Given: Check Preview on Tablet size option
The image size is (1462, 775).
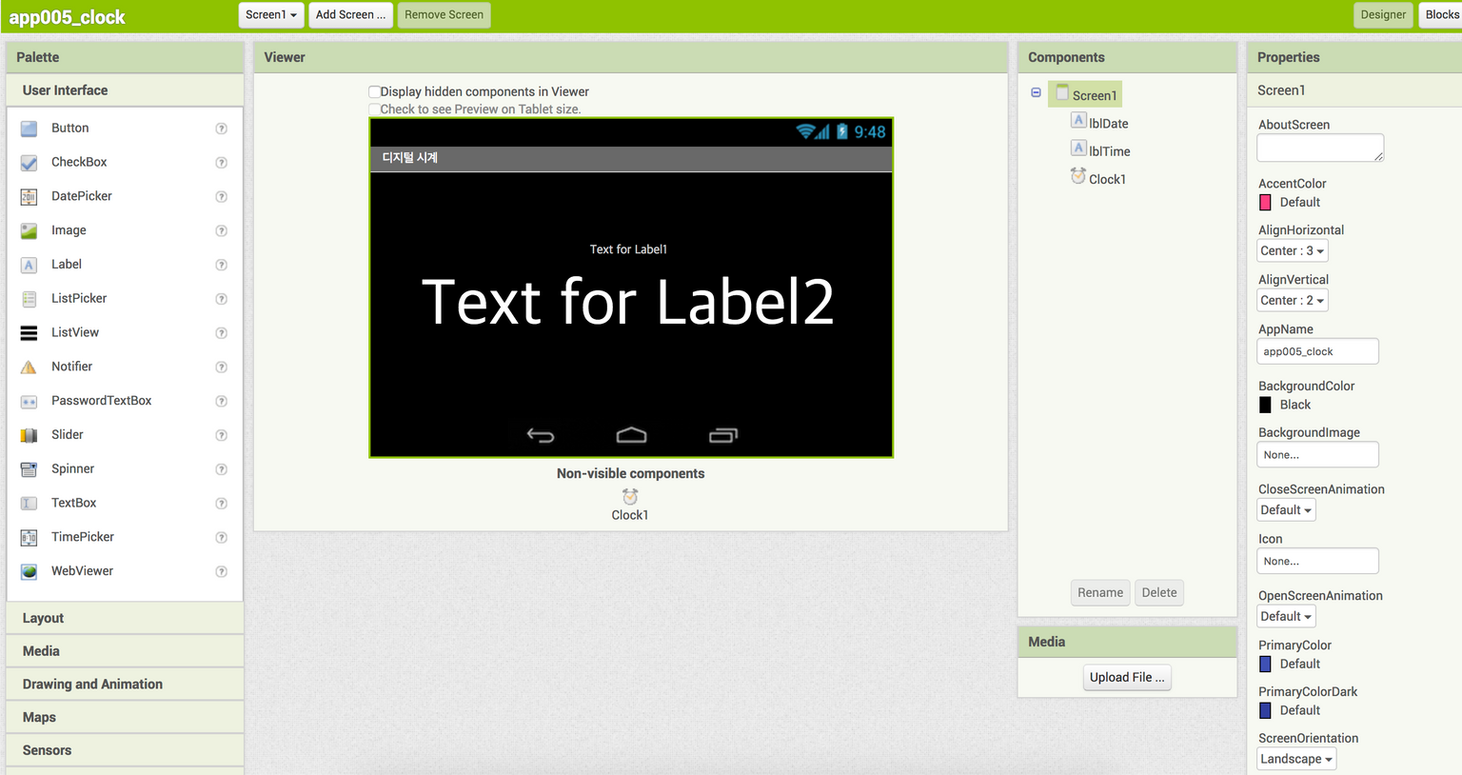Looking at the screenshot, I should (x=374, y=109).
